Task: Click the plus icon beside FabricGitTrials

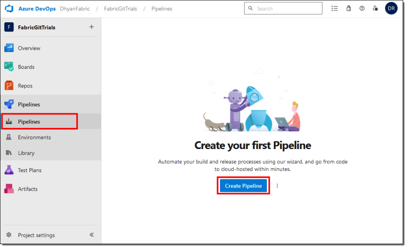Action: click(91, 27)
